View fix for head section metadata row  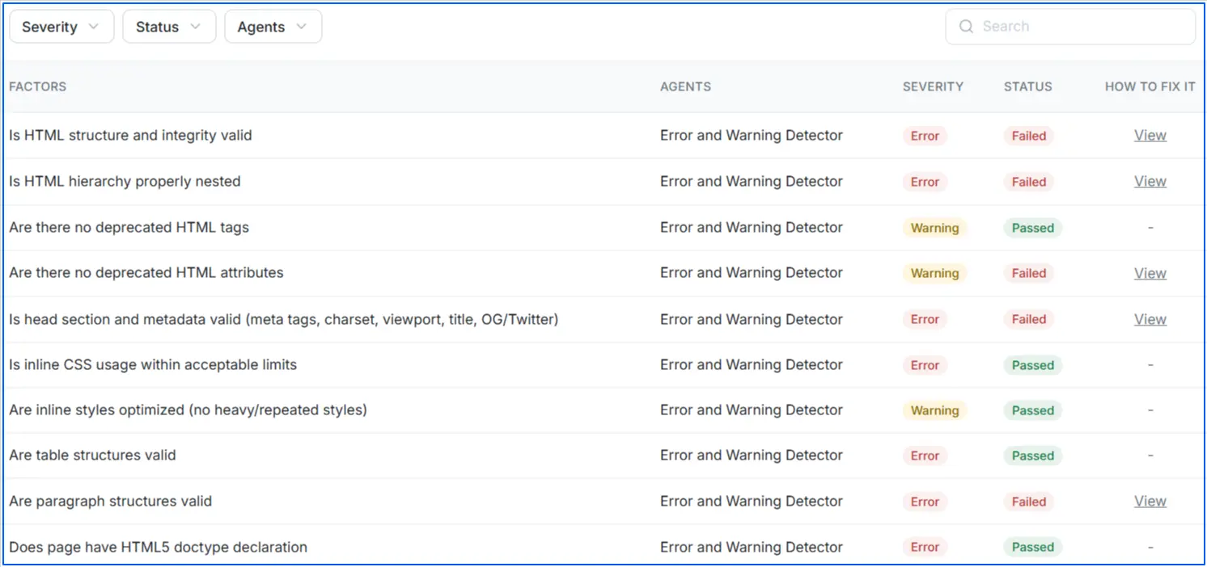[1150, 318]
